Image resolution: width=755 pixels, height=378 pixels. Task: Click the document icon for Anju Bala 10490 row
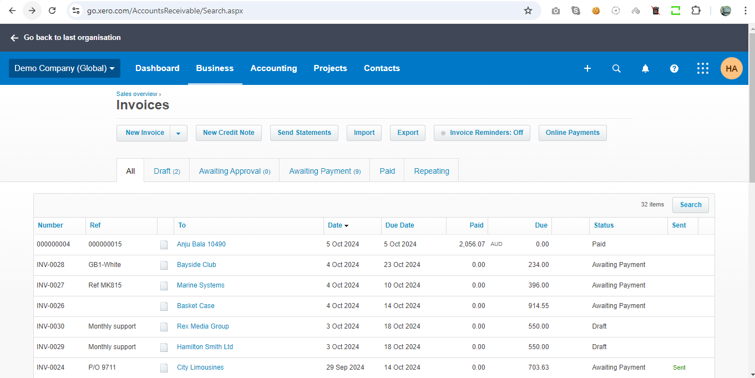click(x=164, y=245)
